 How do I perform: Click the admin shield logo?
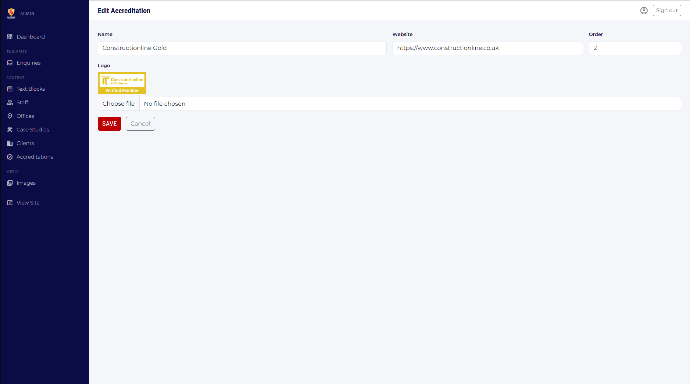point(11,13)
